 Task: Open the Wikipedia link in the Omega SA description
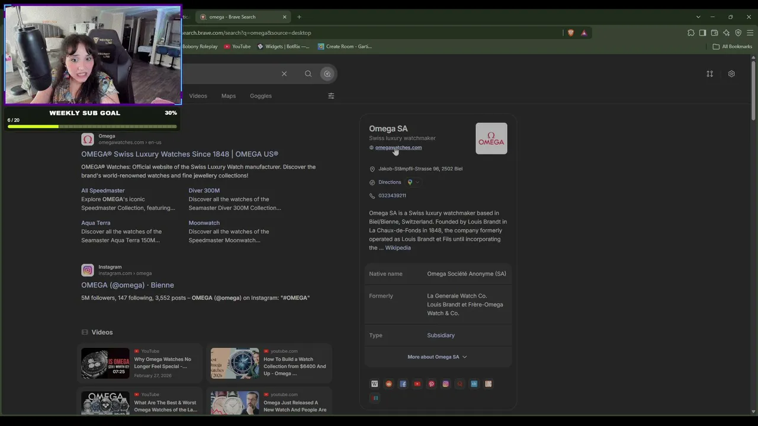point(398,248)
